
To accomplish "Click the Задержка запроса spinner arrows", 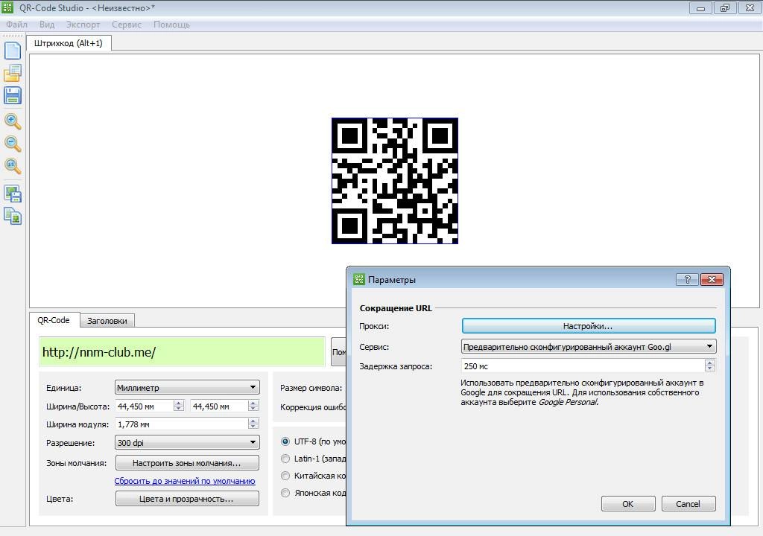I will 710,366.
